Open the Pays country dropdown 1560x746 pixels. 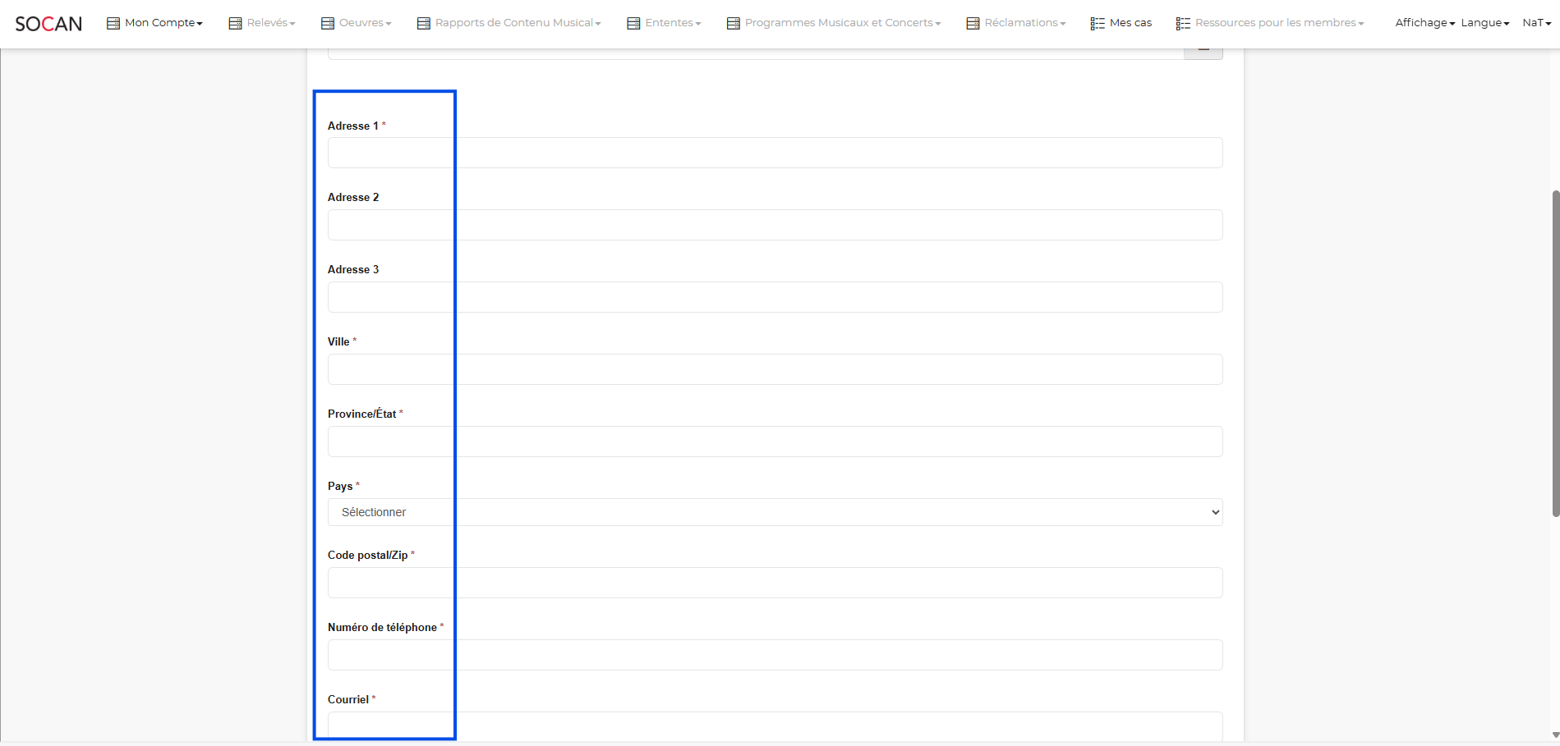(775, 512)
